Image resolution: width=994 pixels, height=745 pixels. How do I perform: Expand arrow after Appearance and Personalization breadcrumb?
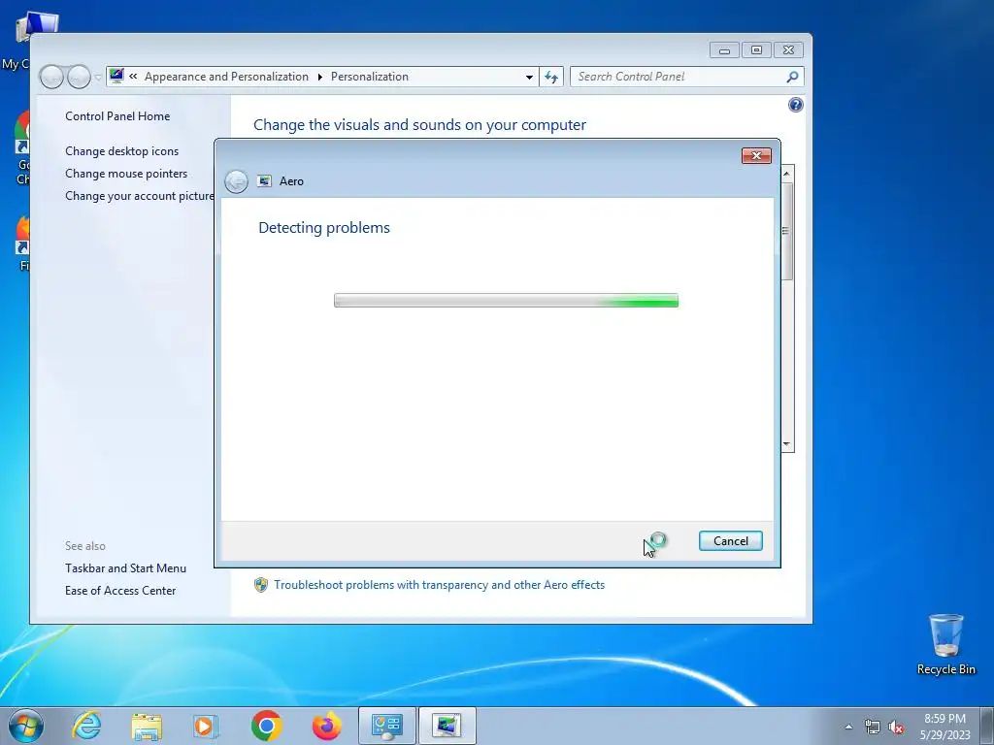point(319,77)
